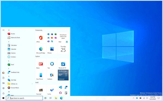Image resolution: width=163 pixels, height=101 pixels.
Task: Open the Outlook icon in Office folder tile
Action: coord(48,34)
